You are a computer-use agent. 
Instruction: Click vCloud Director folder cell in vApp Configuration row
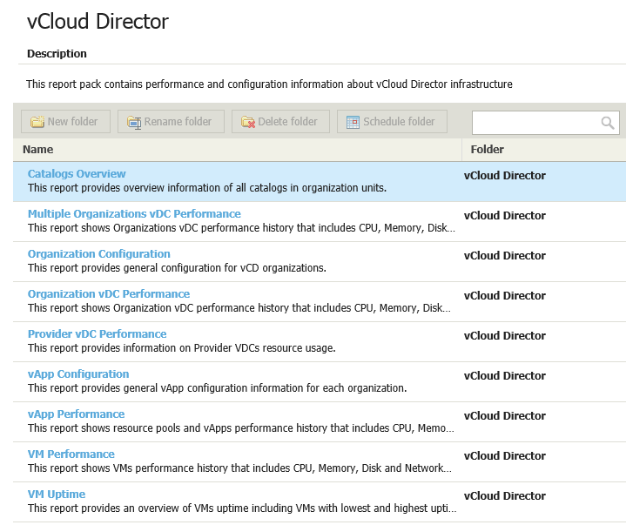(x=505, y=376)
